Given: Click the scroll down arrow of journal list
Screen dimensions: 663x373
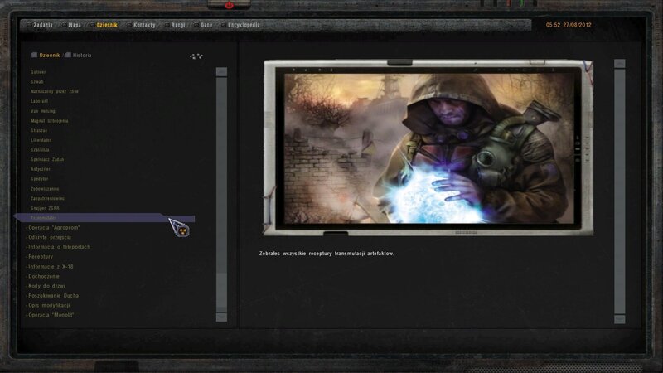Looking at the screenshot, I should coord(221,317).
